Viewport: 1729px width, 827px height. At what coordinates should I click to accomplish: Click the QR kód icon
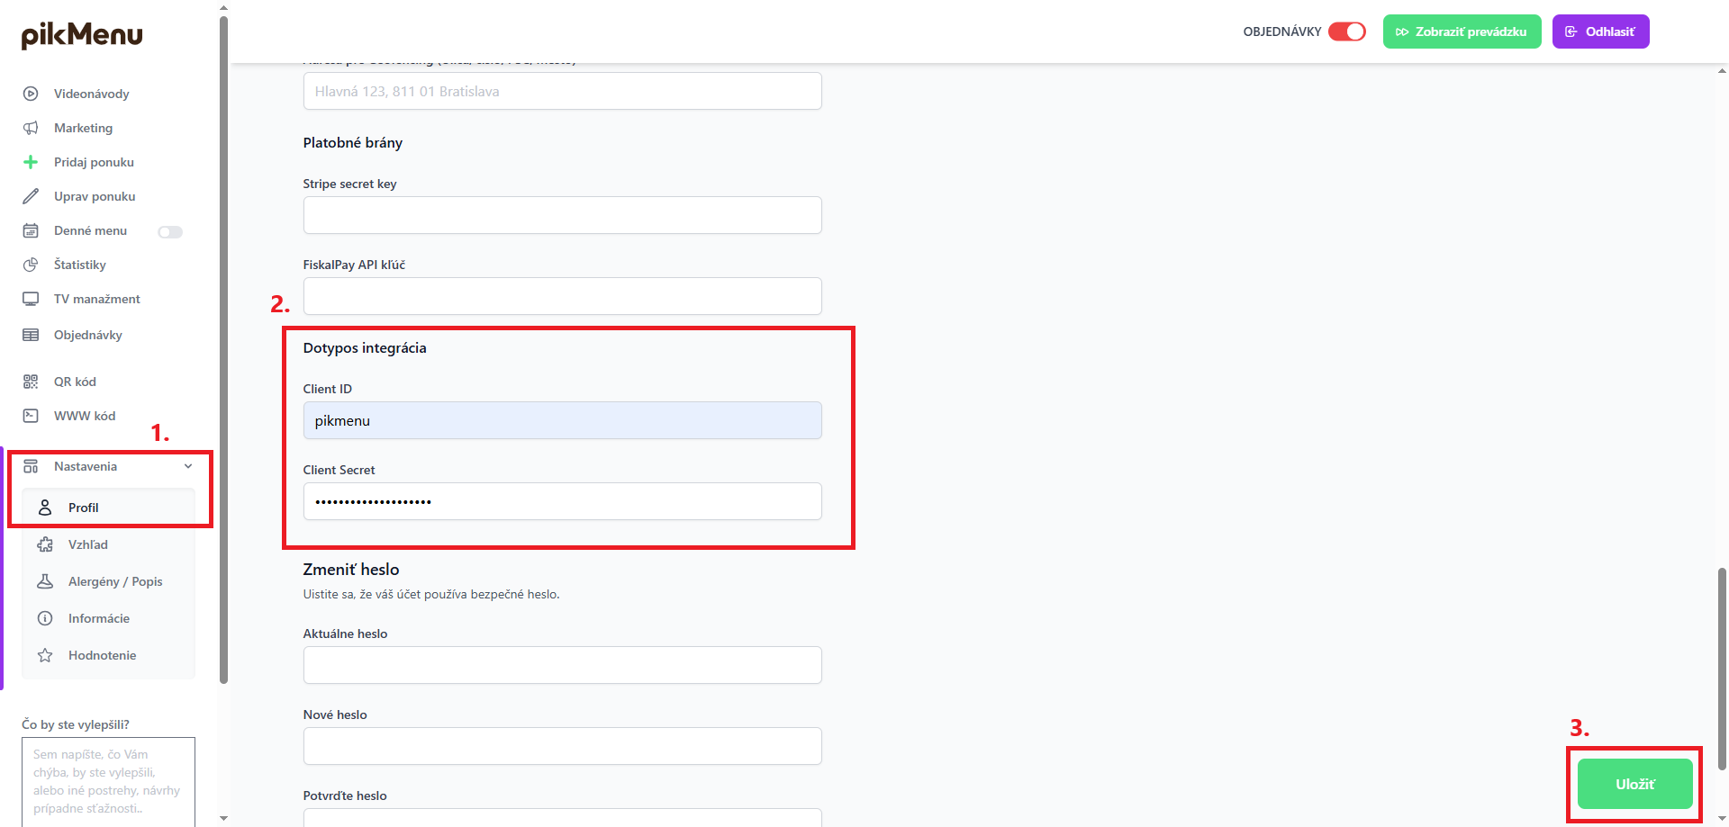click(x=31, y=382)
